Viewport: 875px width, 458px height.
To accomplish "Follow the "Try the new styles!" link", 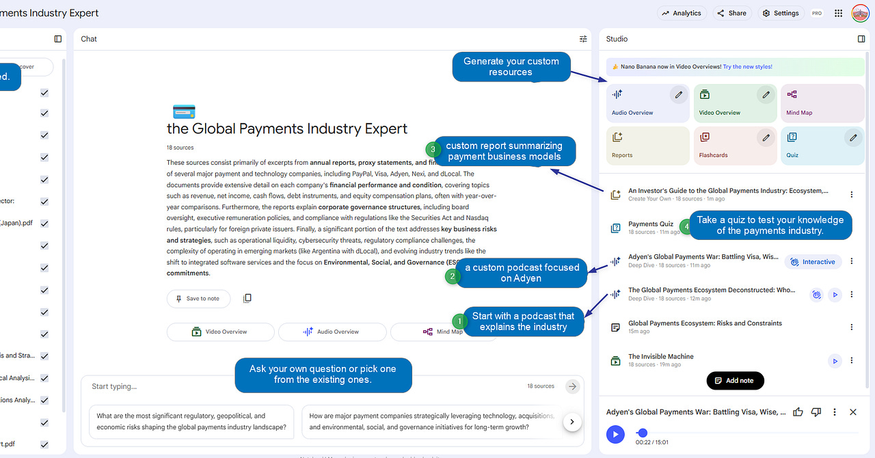I will [747, 67].
